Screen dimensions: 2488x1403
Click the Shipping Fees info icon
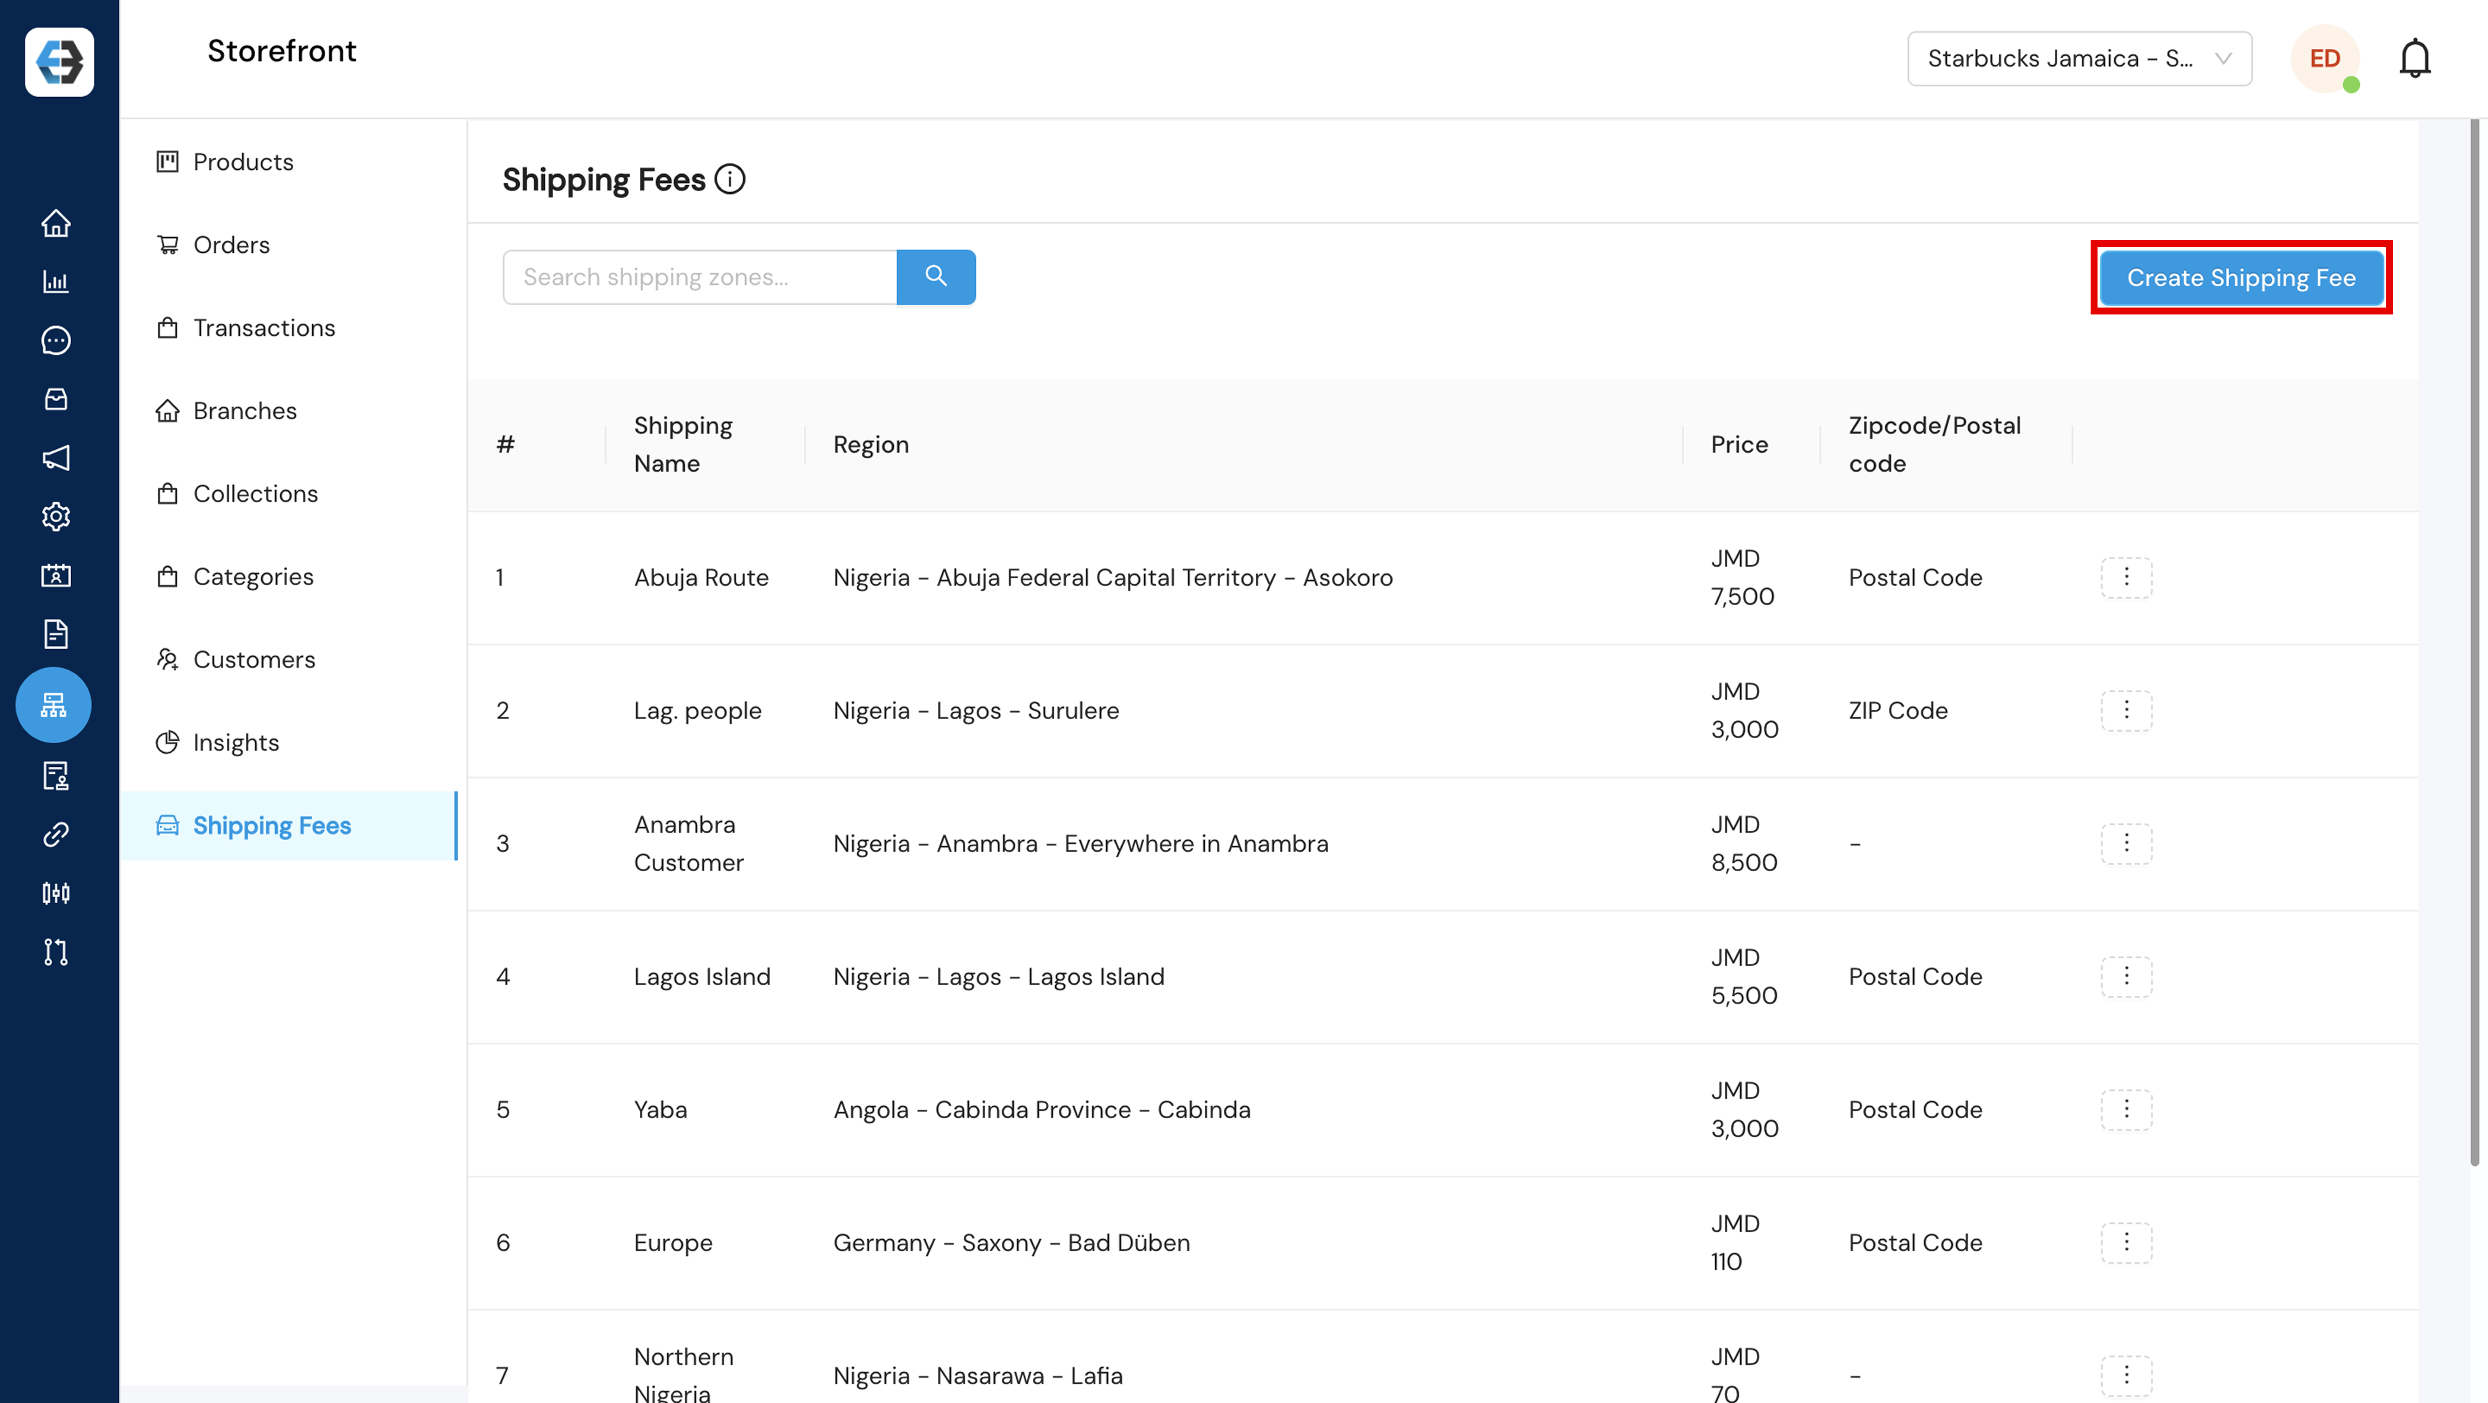point(730,179)
